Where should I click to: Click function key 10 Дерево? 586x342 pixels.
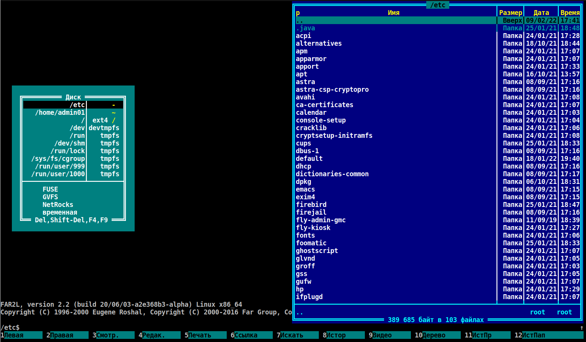pos(437,335)
